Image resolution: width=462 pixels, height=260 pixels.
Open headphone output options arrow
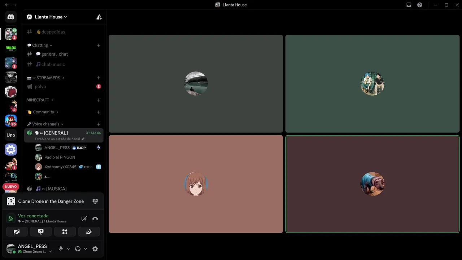85,249
